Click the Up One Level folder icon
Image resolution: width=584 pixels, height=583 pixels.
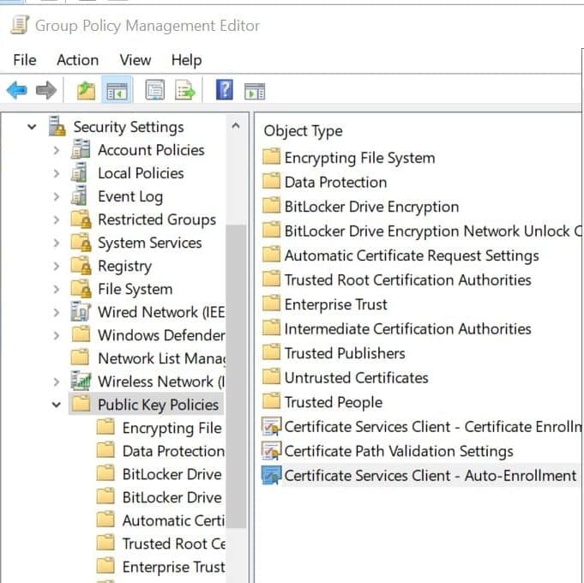click(86, 90)
